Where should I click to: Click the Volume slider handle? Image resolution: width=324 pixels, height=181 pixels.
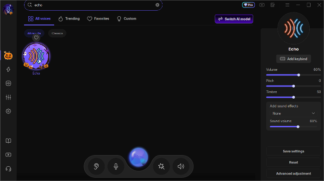[x=299, y=75]
